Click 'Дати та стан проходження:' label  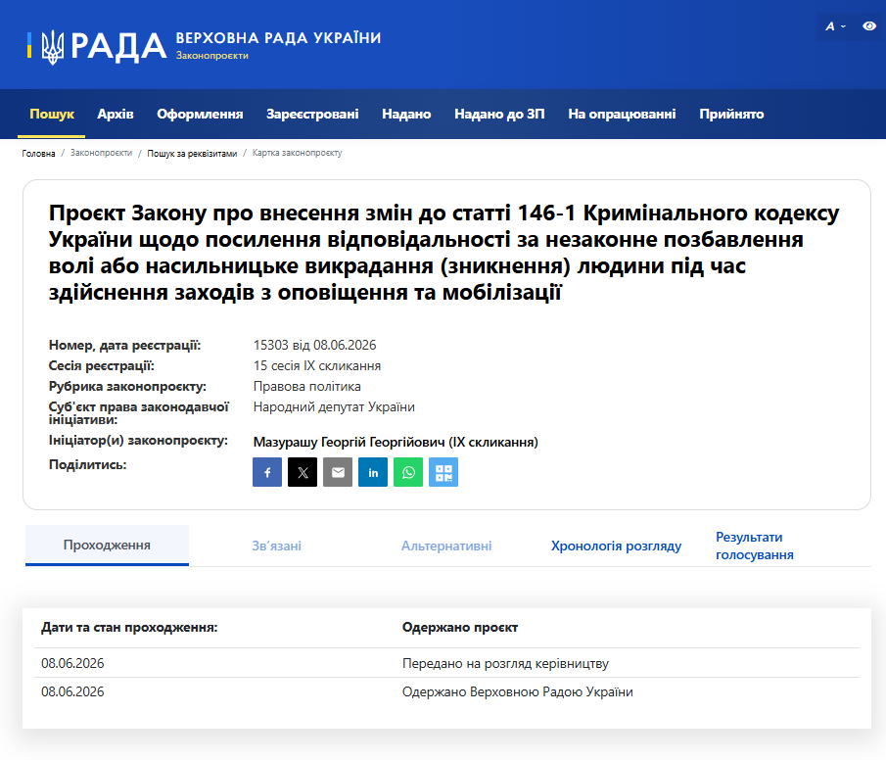coord(129,627)
